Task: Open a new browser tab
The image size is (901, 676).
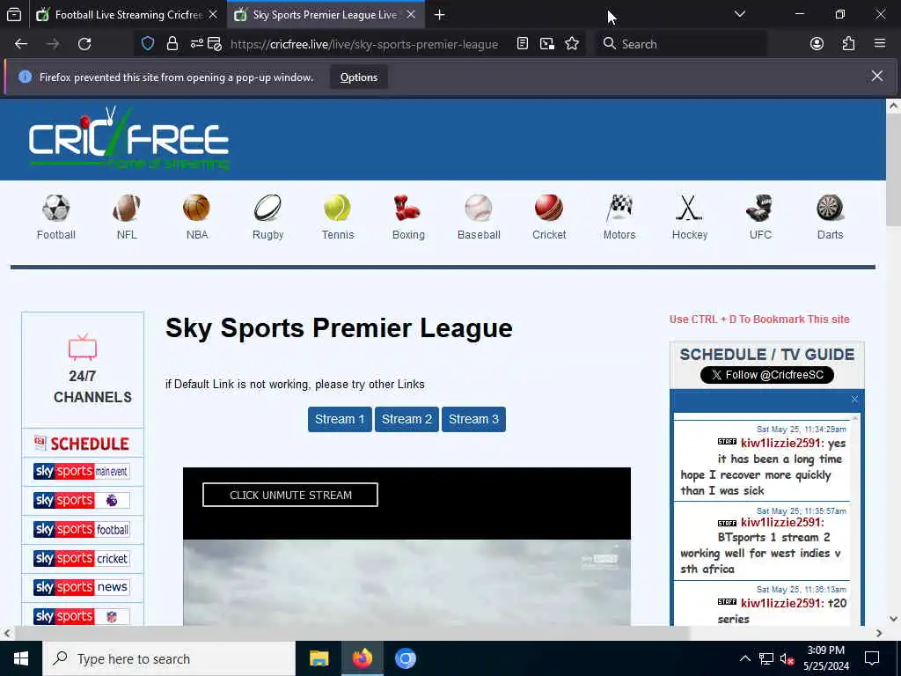Action: click(440, 14)
